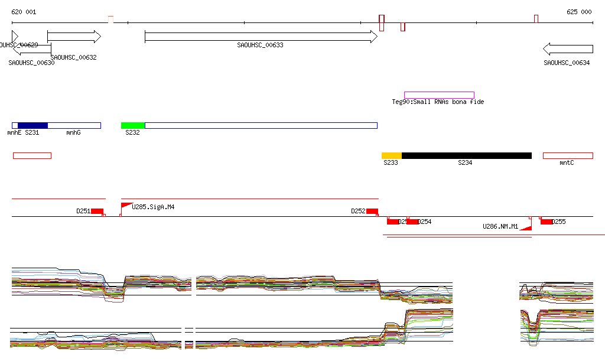Click the S234 label text
The image size is (605, 361).
tap(465, 162)
